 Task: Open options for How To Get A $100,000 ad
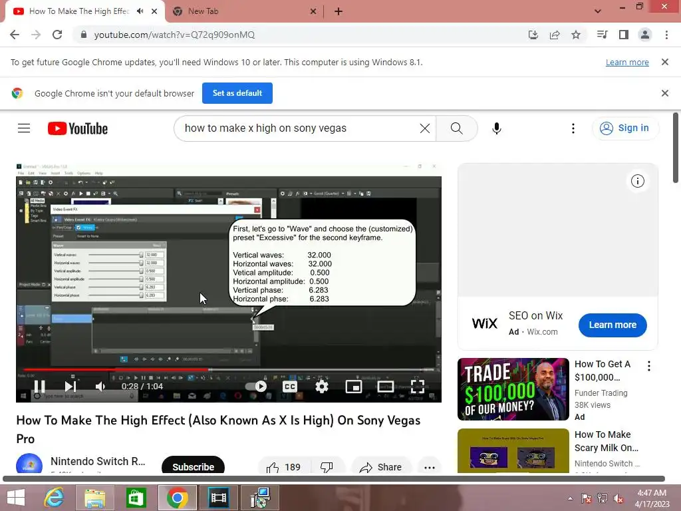pos(649,366)
